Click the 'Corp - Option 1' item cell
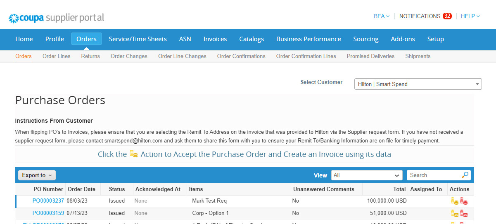Image resolution: width=496 pixels, height=224 pixels. pyautogui.click(x=210, y=213)
